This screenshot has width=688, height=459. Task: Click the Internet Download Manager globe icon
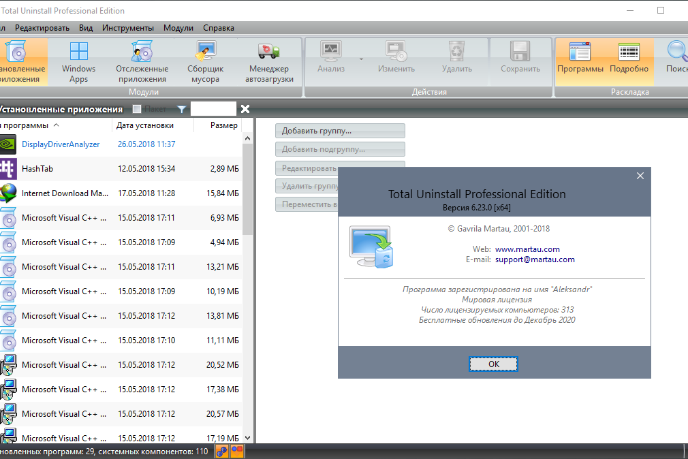click(x=8, y=193)
